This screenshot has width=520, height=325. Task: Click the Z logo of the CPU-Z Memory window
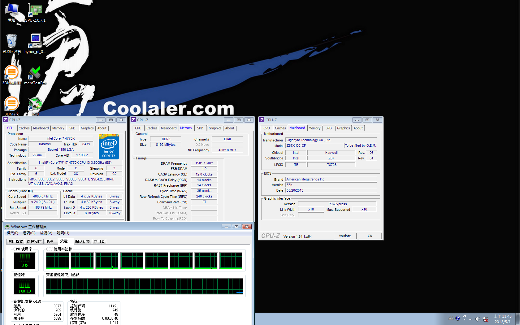point(133,120)
